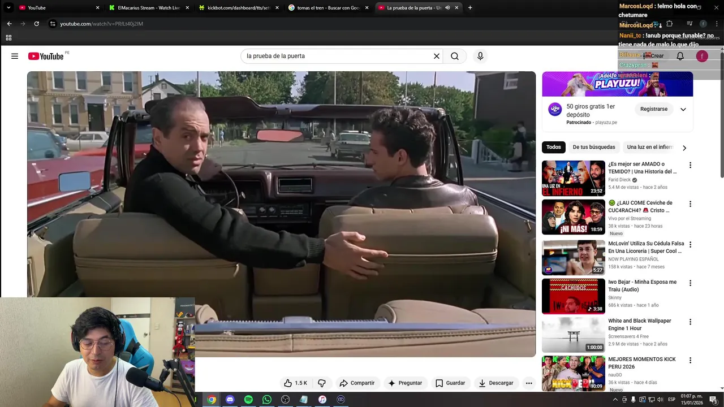
Task: Select 'Una luz en el infierno' chip
Action: pos(649,147)
